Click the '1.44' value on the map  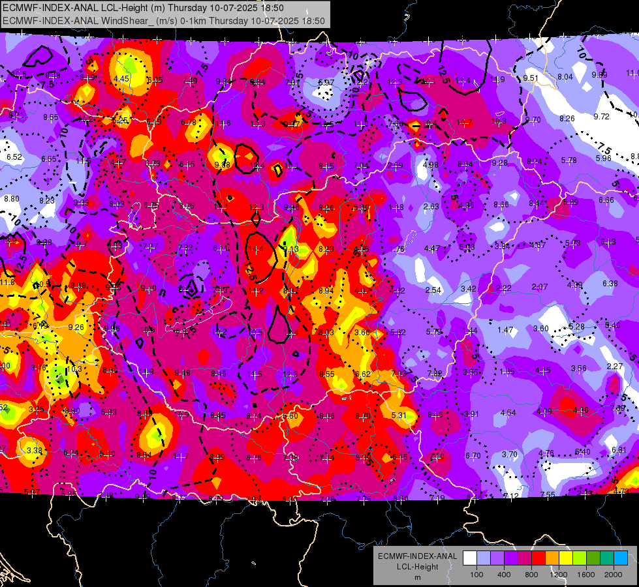pos(469,331)
